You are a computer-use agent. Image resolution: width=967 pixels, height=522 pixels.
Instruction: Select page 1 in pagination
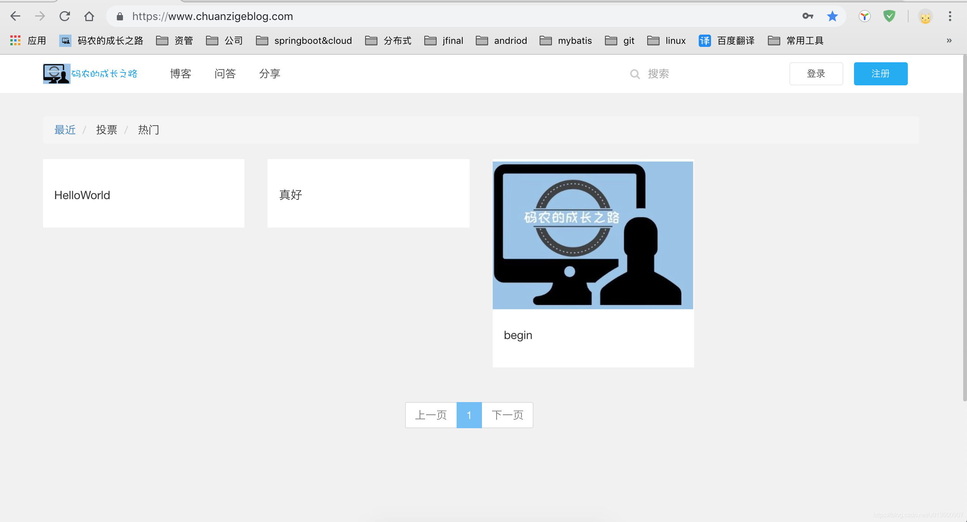click(469, 415)
